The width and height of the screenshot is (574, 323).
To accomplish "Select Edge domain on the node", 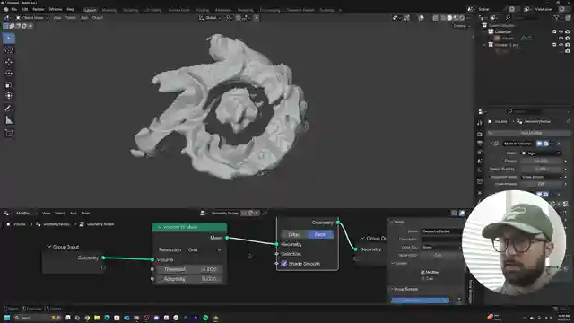I will pos(294,234).
